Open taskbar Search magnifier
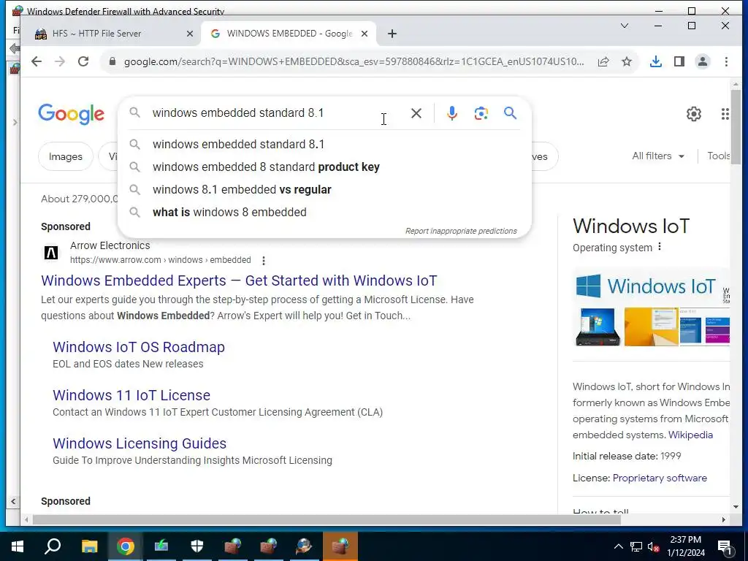Screen dimensions: 748x561 coord(53,546)
